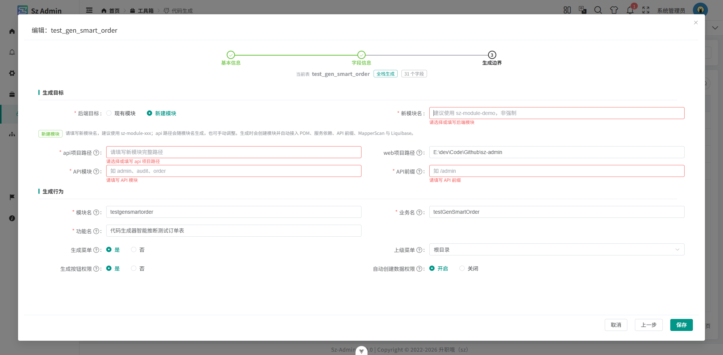This screenshot has width=723, height=355.
Task: Click the user avatar in the header
Action: point(700,10)
